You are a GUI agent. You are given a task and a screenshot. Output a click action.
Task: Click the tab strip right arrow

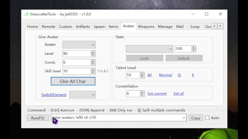pyautogui.click(x=220, y=26)
